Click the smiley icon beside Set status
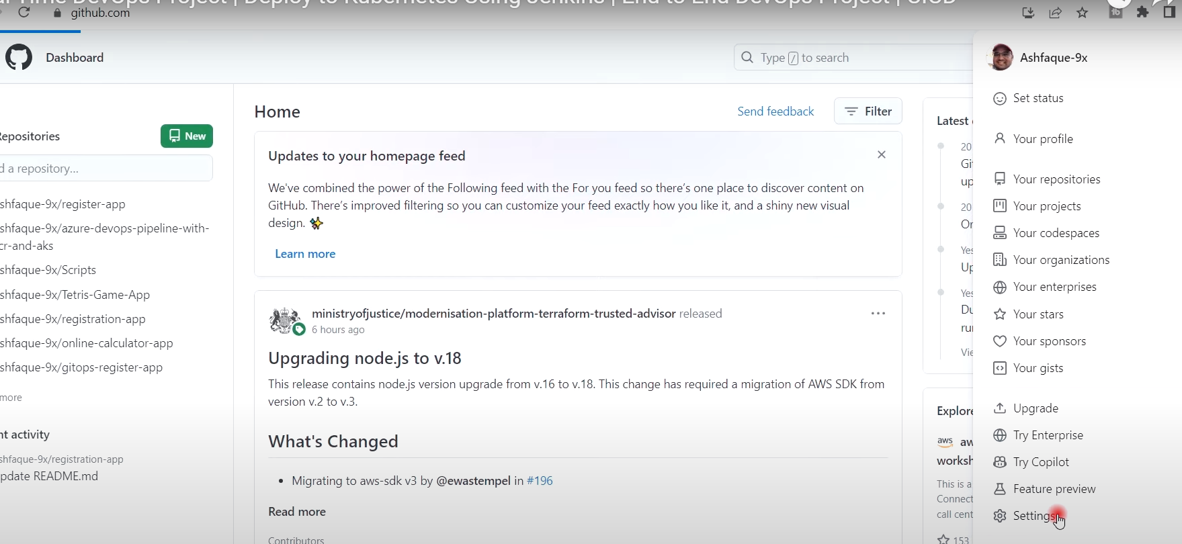Viewport: 1182px width, 544px height. click(x=1000, y=99)
